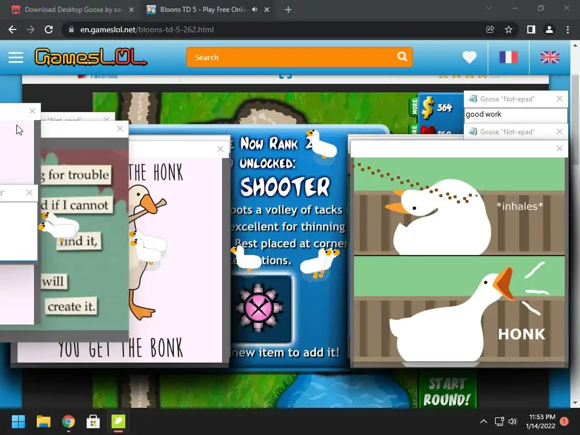
Task: Close the second Goose Not-epad window
Action: click(560, 131)
